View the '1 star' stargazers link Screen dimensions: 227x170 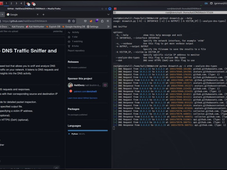75,37
